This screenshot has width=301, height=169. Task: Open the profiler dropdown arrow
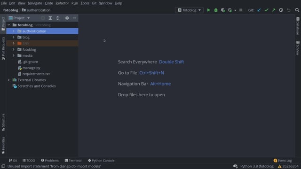(235, 10)
